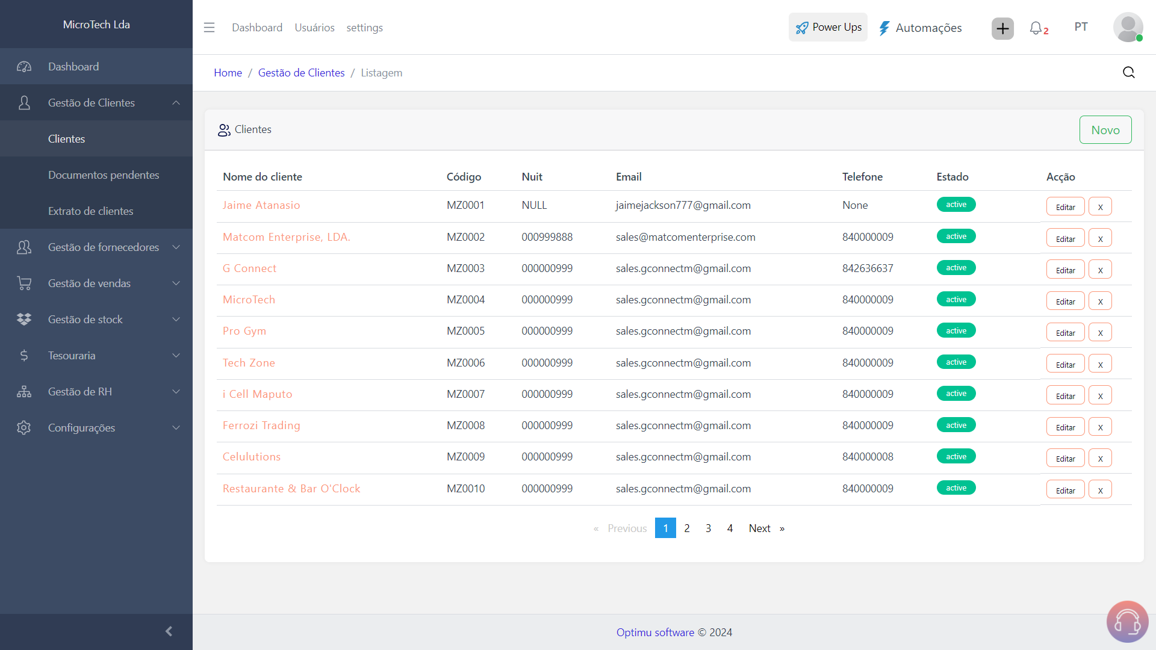This screenshot has width=1156, height=650.
Task: Click the Gestão de vendas cart icon
Action: tap(24, 283)
